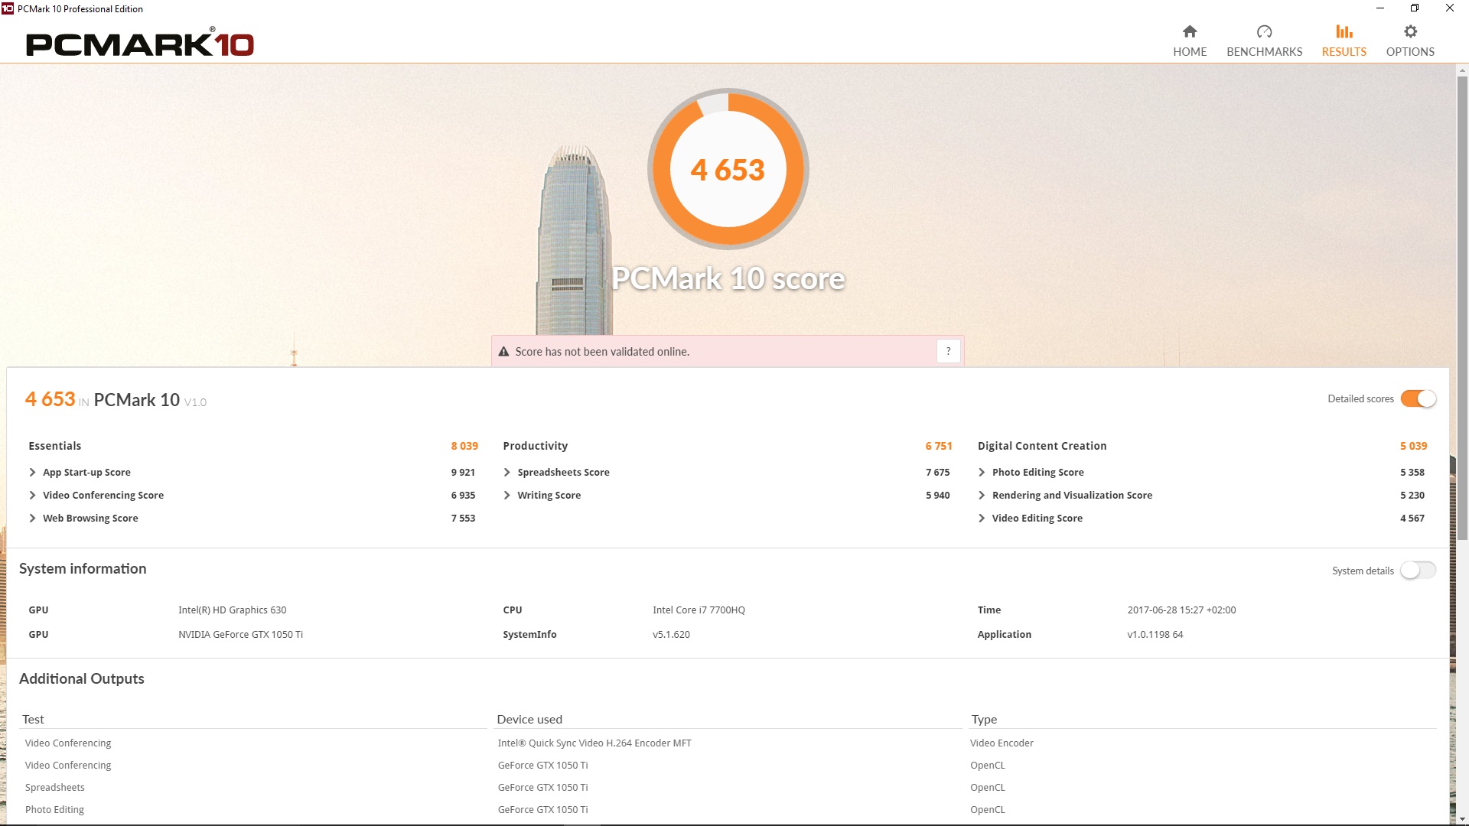The height and width of the screenshot is (826, 1469).
Task: Expand the Photo Editing Score chevron
Action: pyautogui.click(x=982, y=473)
